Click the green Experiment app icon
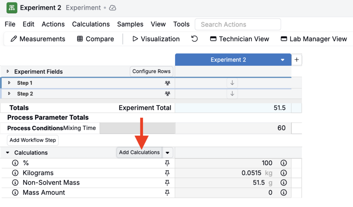The height and width of the screenshot is (207, 353). [12, 8]
